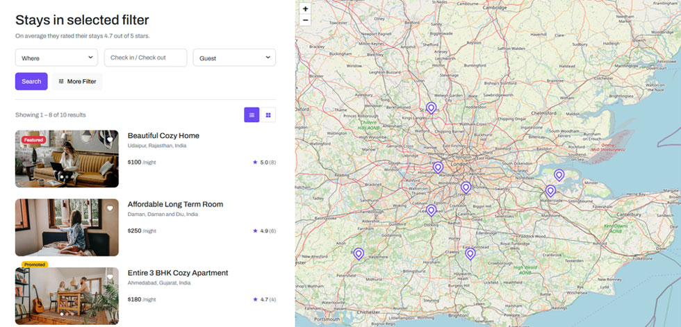Click the Brighton label on the map

pos(457,315)
